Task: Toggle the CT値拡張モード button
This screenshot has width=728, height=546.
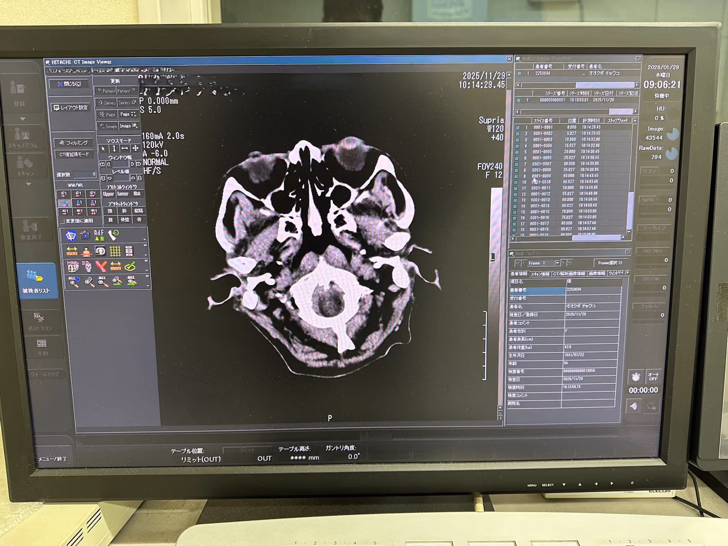Action: [74, 154]
